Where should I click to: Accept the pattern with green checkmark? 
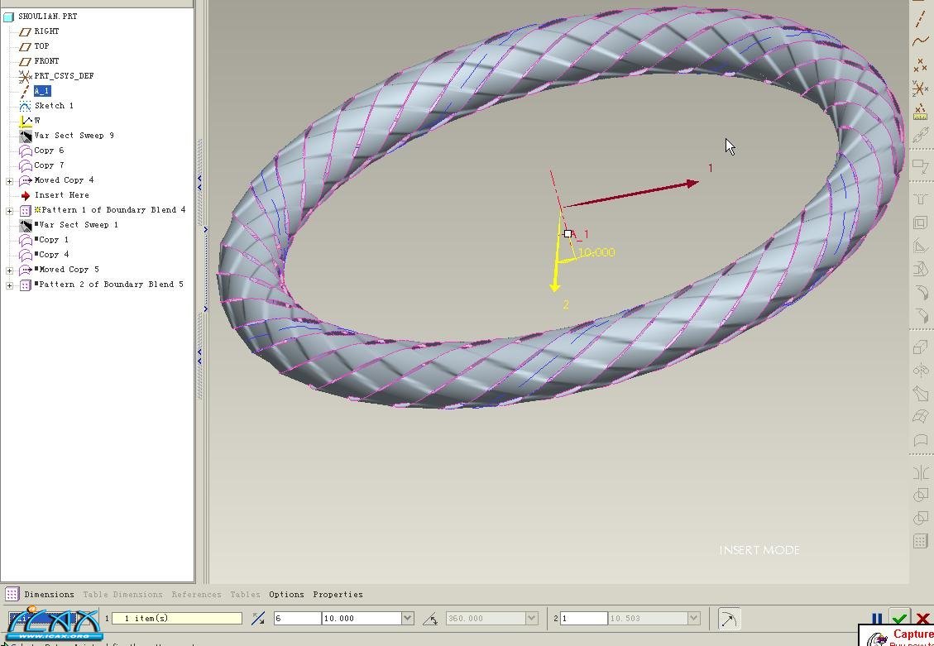[899, 619]
